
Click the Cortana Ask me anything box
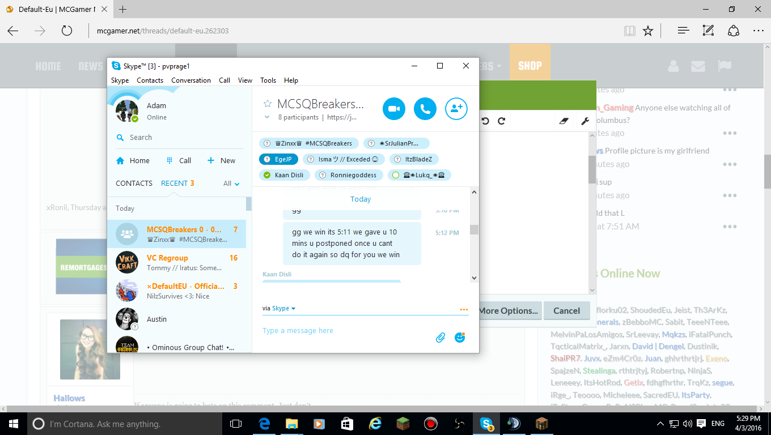tap(124, 424)
